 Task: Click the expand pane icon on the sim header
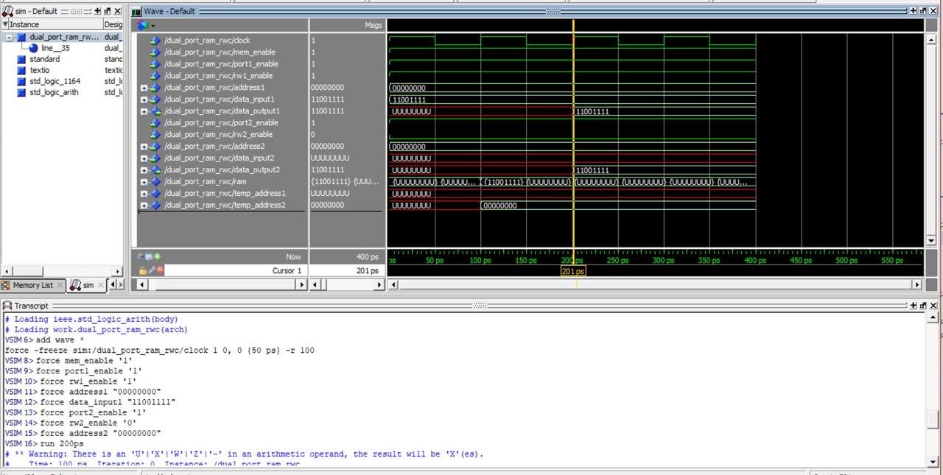pyautogui.click(x=98, y=12)
